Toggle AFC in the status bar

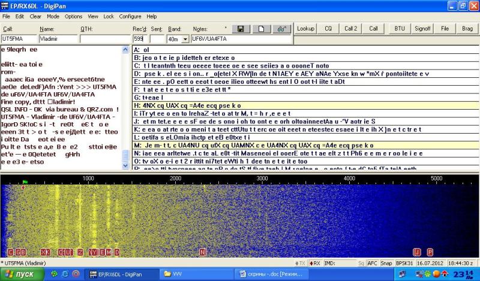coord(372,263)
